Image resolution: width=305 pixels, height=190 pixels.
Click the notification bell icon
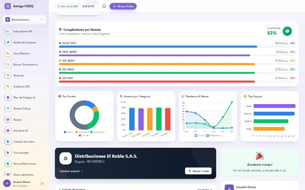(104, 6)
